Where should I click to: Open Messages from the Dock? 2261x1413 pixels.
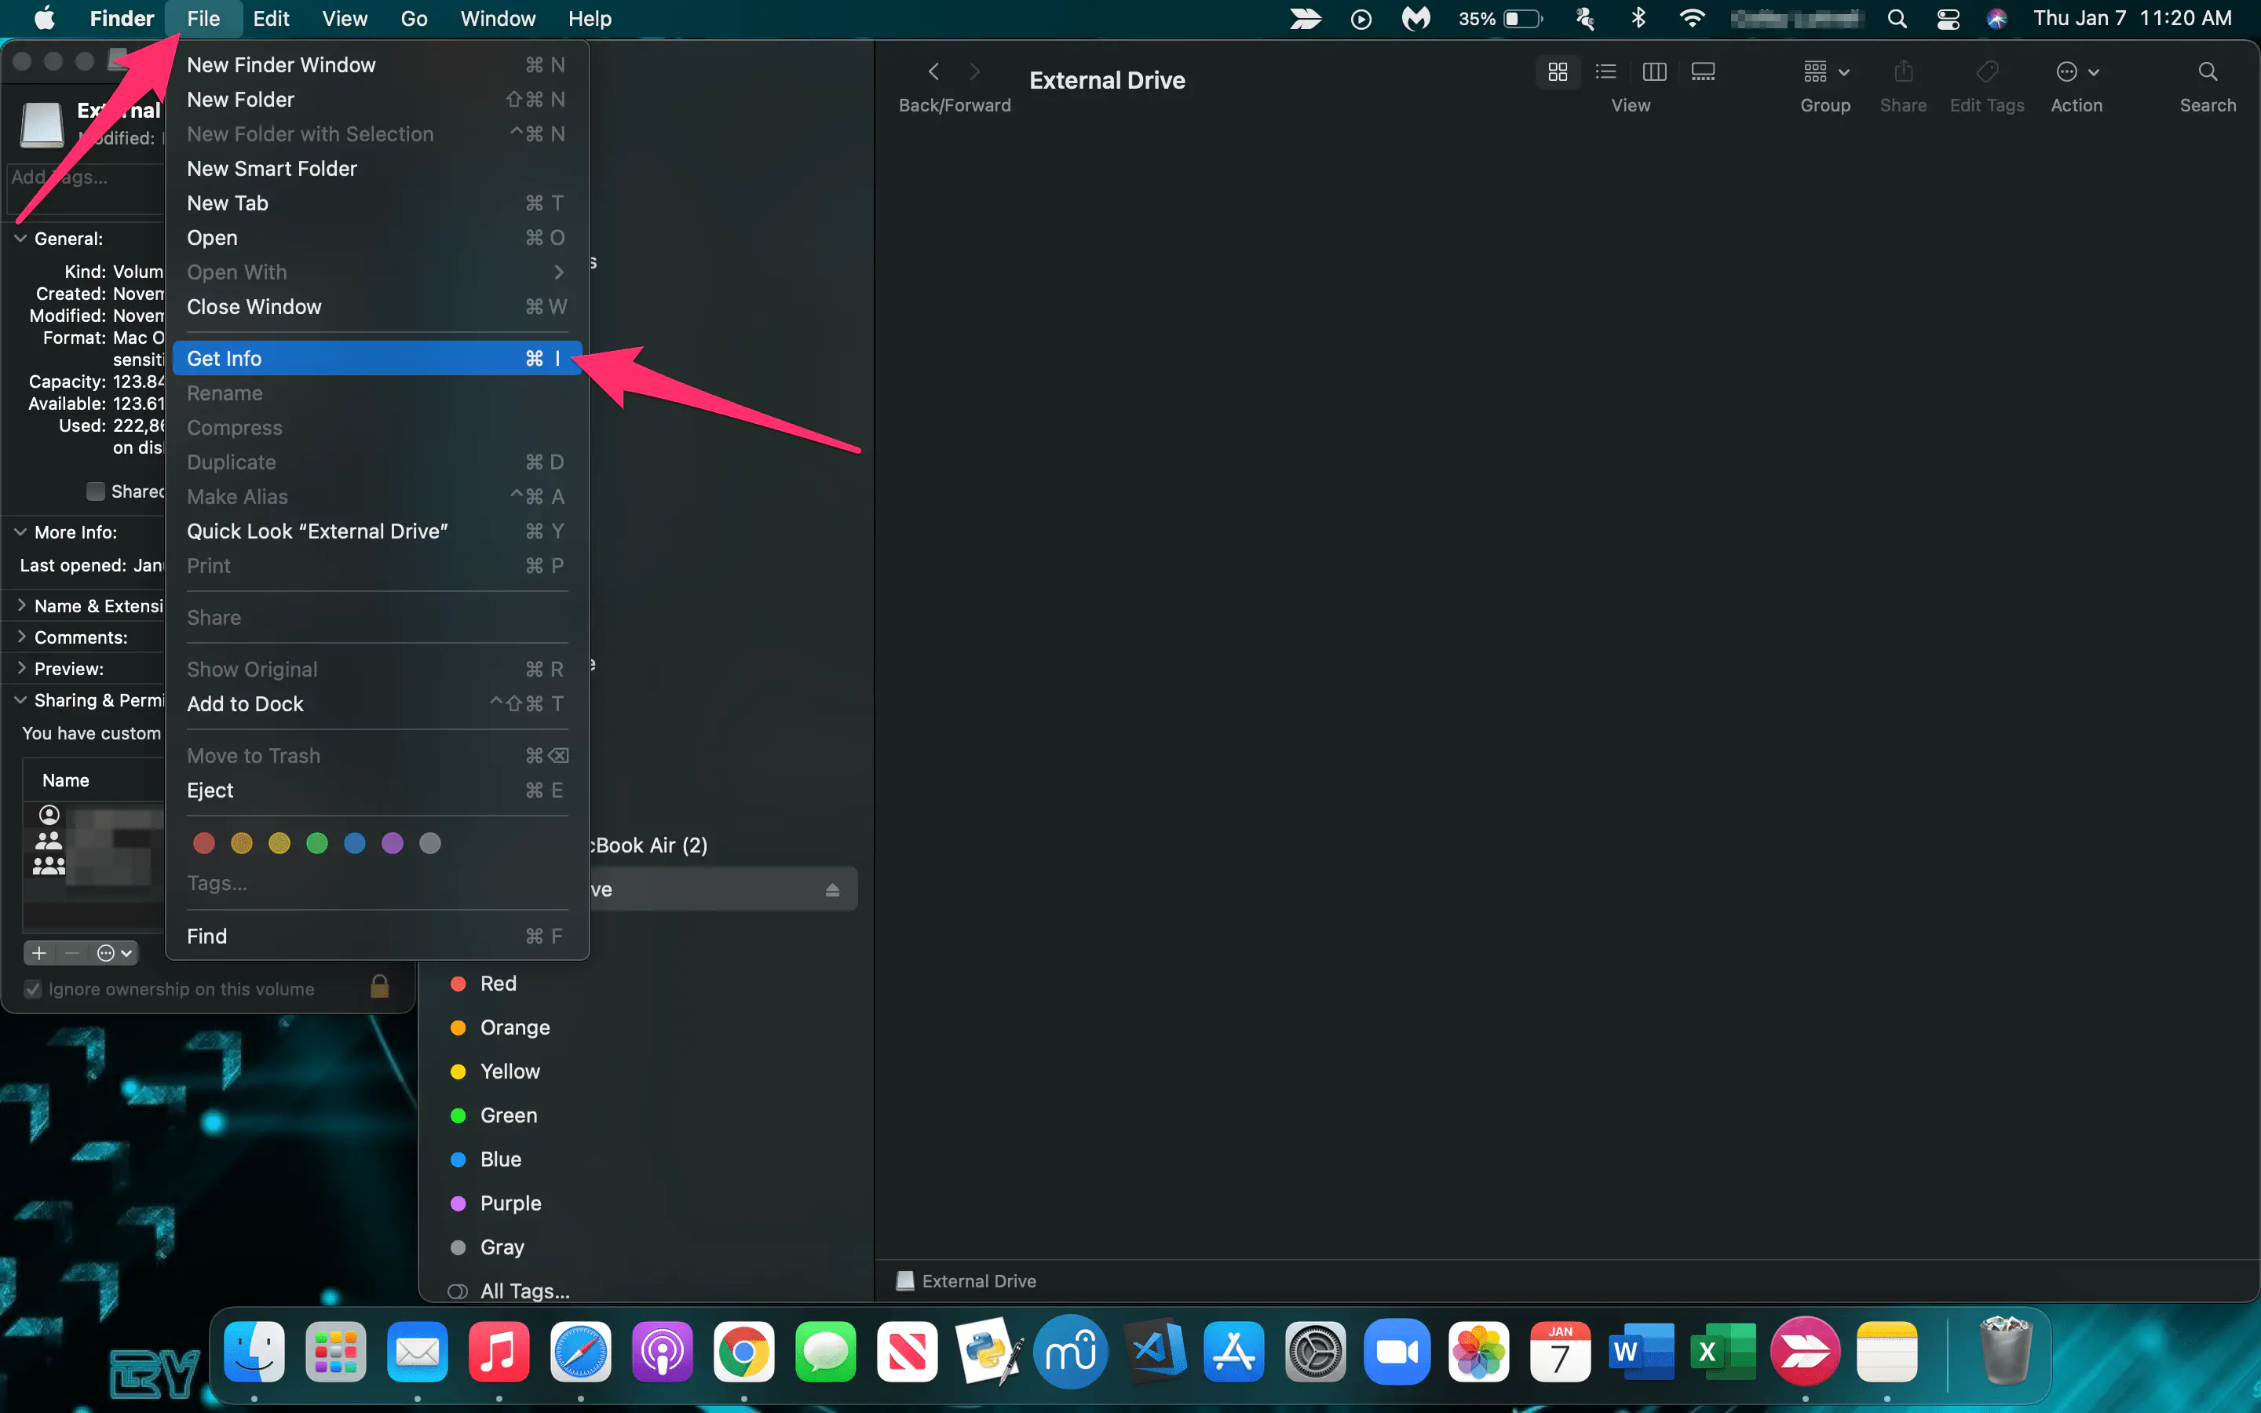point(825,1353)
